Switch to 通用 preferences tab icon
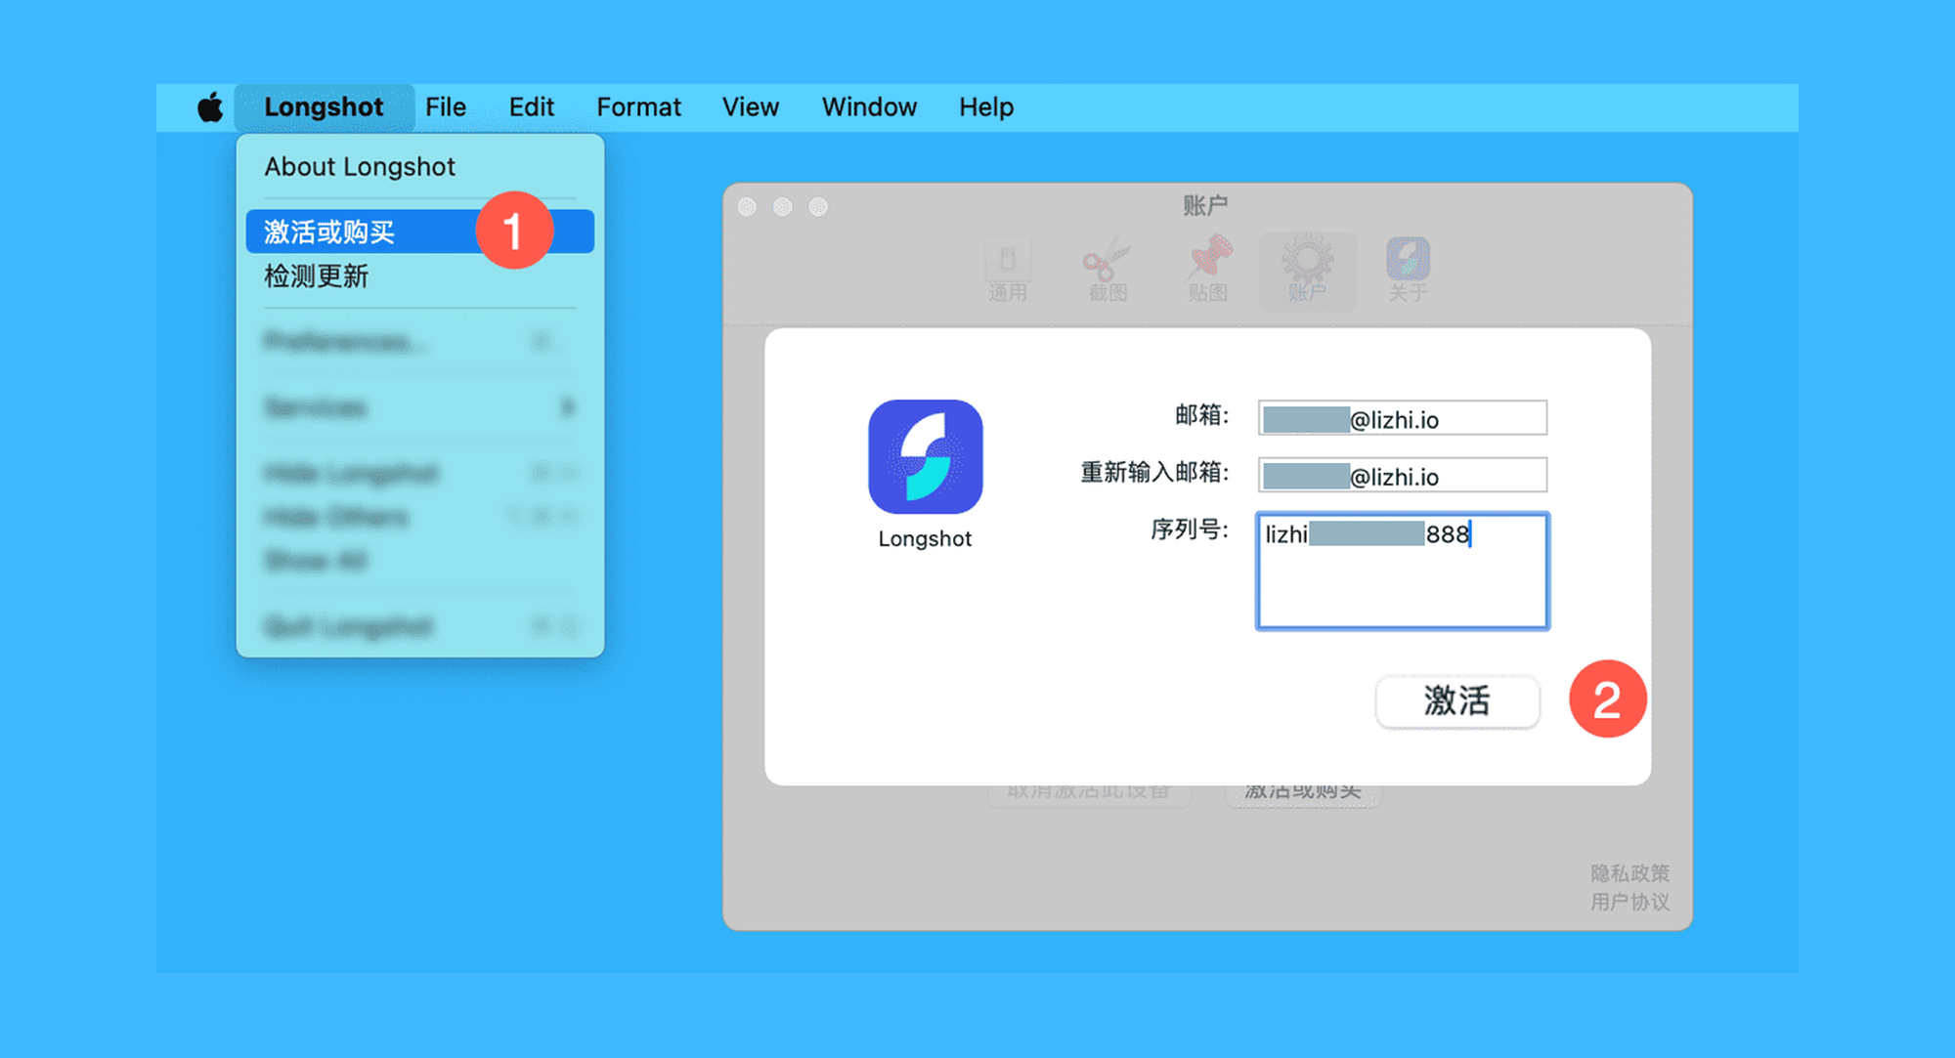The width and height of the screenshot is (1955, 1058). (x=1008, y=270)
